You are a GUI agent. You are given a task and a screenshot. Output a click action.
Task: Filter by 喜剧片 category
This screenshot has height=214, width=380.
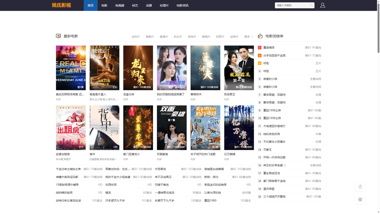coord(150,37)
